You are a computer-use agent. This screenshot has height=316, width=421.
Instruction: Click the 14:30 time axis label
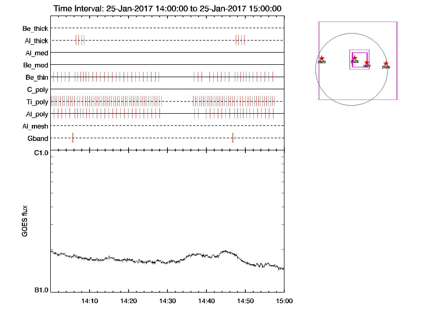(x=167, y=301)
